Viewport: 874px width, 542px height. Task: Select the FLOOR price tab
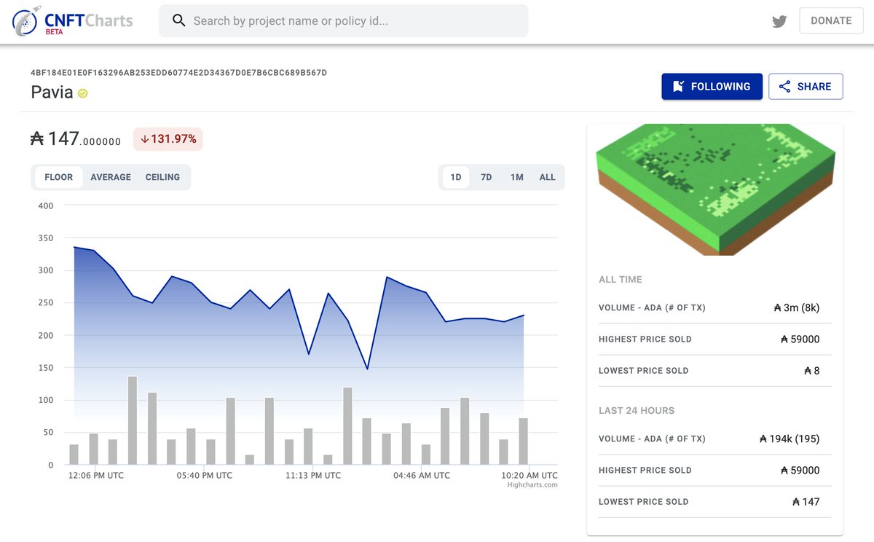pyautogui.click(x=59, y=177)
